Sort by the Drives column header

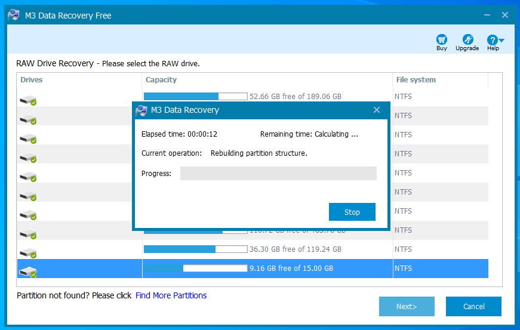click(x=32, y=80)
